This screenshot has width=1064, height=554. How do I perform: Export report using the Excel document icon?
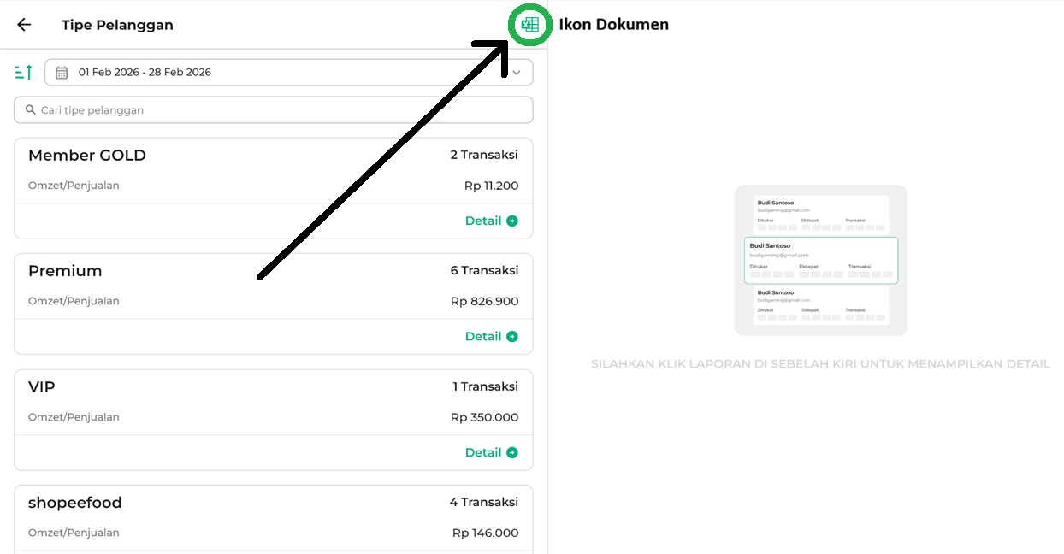coord(530,25)
